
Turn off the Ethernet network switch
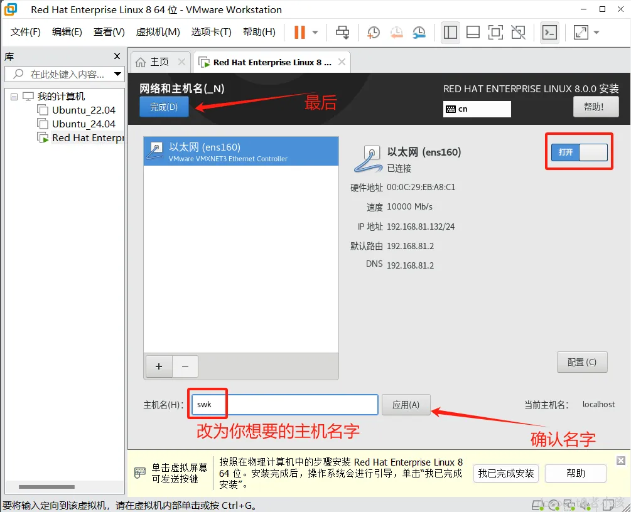tap(578, 151)
